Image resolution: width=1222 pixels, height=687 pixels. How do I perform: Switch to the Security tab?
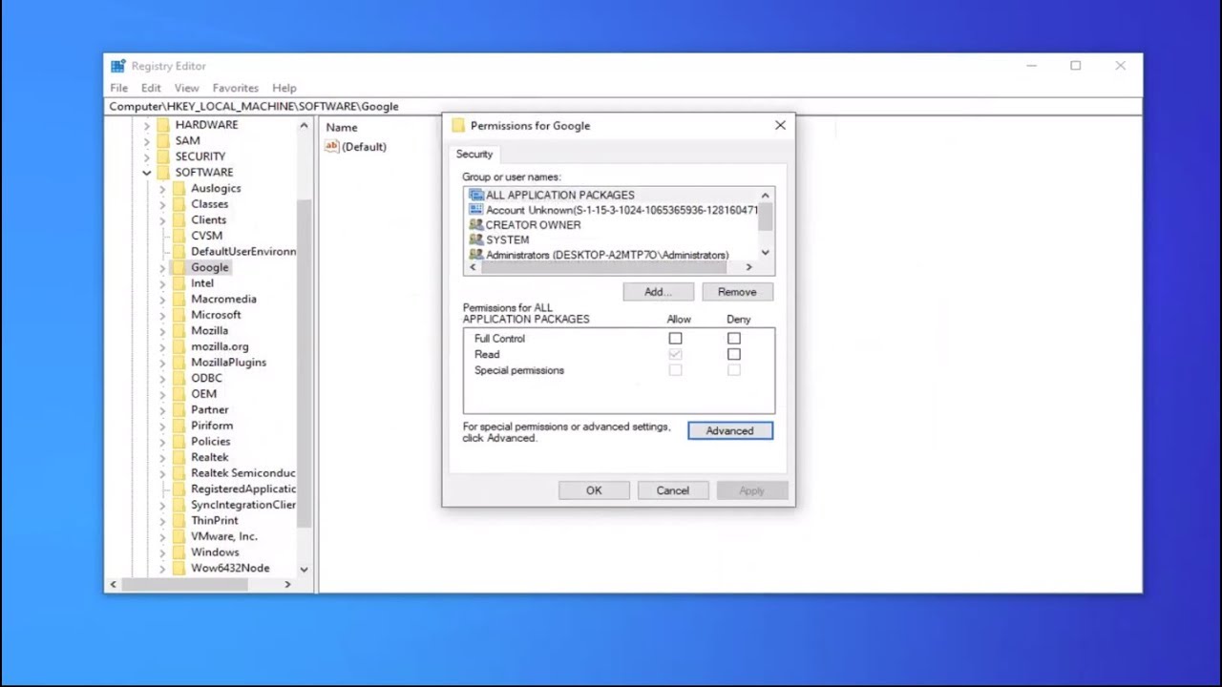coord(474,154)
